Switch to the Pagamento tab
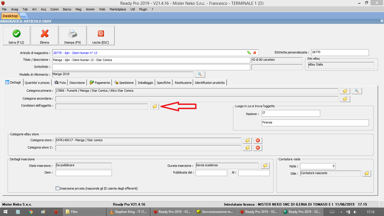This screenshot has height=216, width=384. click(100, 83)
